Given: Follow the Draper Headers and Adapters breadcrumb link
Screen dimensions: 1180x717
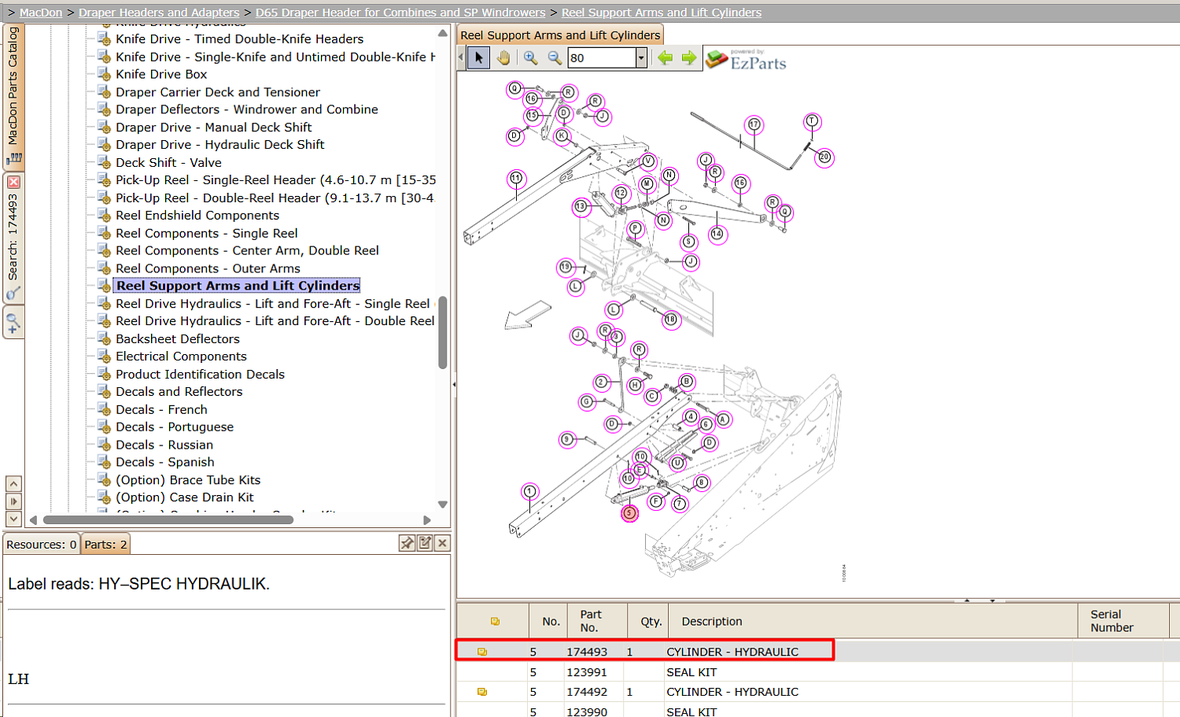Looking at the screenshot, I should [x=159, y=13].
